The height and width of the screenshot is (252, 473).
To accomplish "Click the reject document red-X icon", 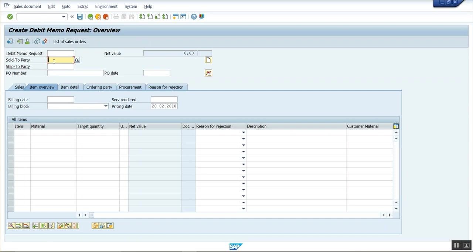I will (44, 41).
